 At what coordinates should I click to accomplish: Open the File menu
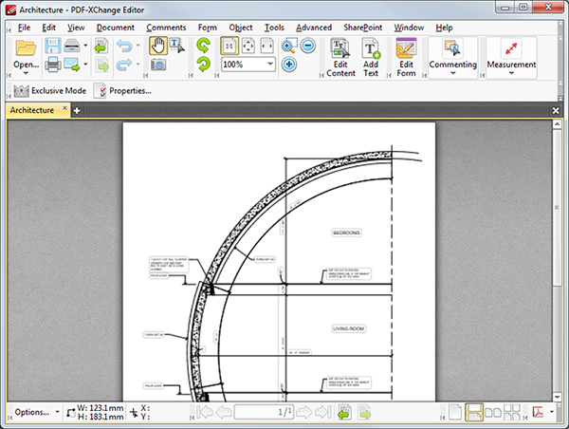coord(24,28)
